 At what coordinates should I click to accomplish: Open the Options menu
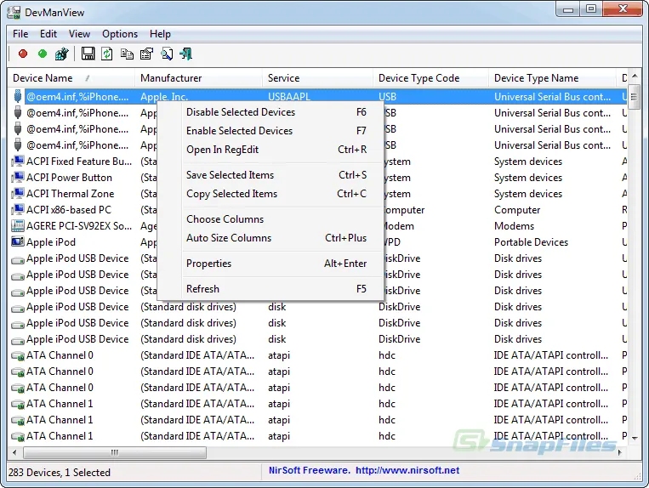(120, 34)
